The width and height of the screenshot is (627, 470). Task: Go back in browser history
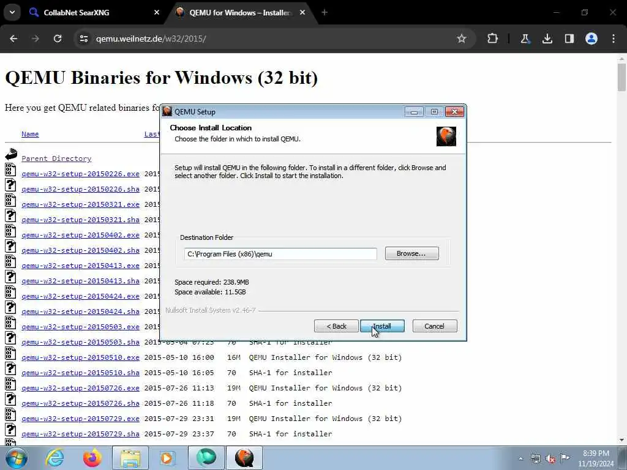click(13, 39)
